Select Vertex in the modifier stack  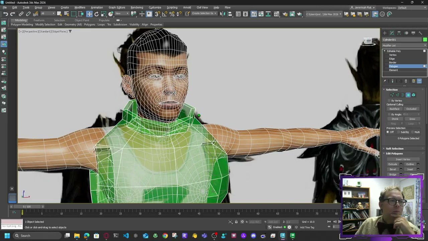coord(393,55)
